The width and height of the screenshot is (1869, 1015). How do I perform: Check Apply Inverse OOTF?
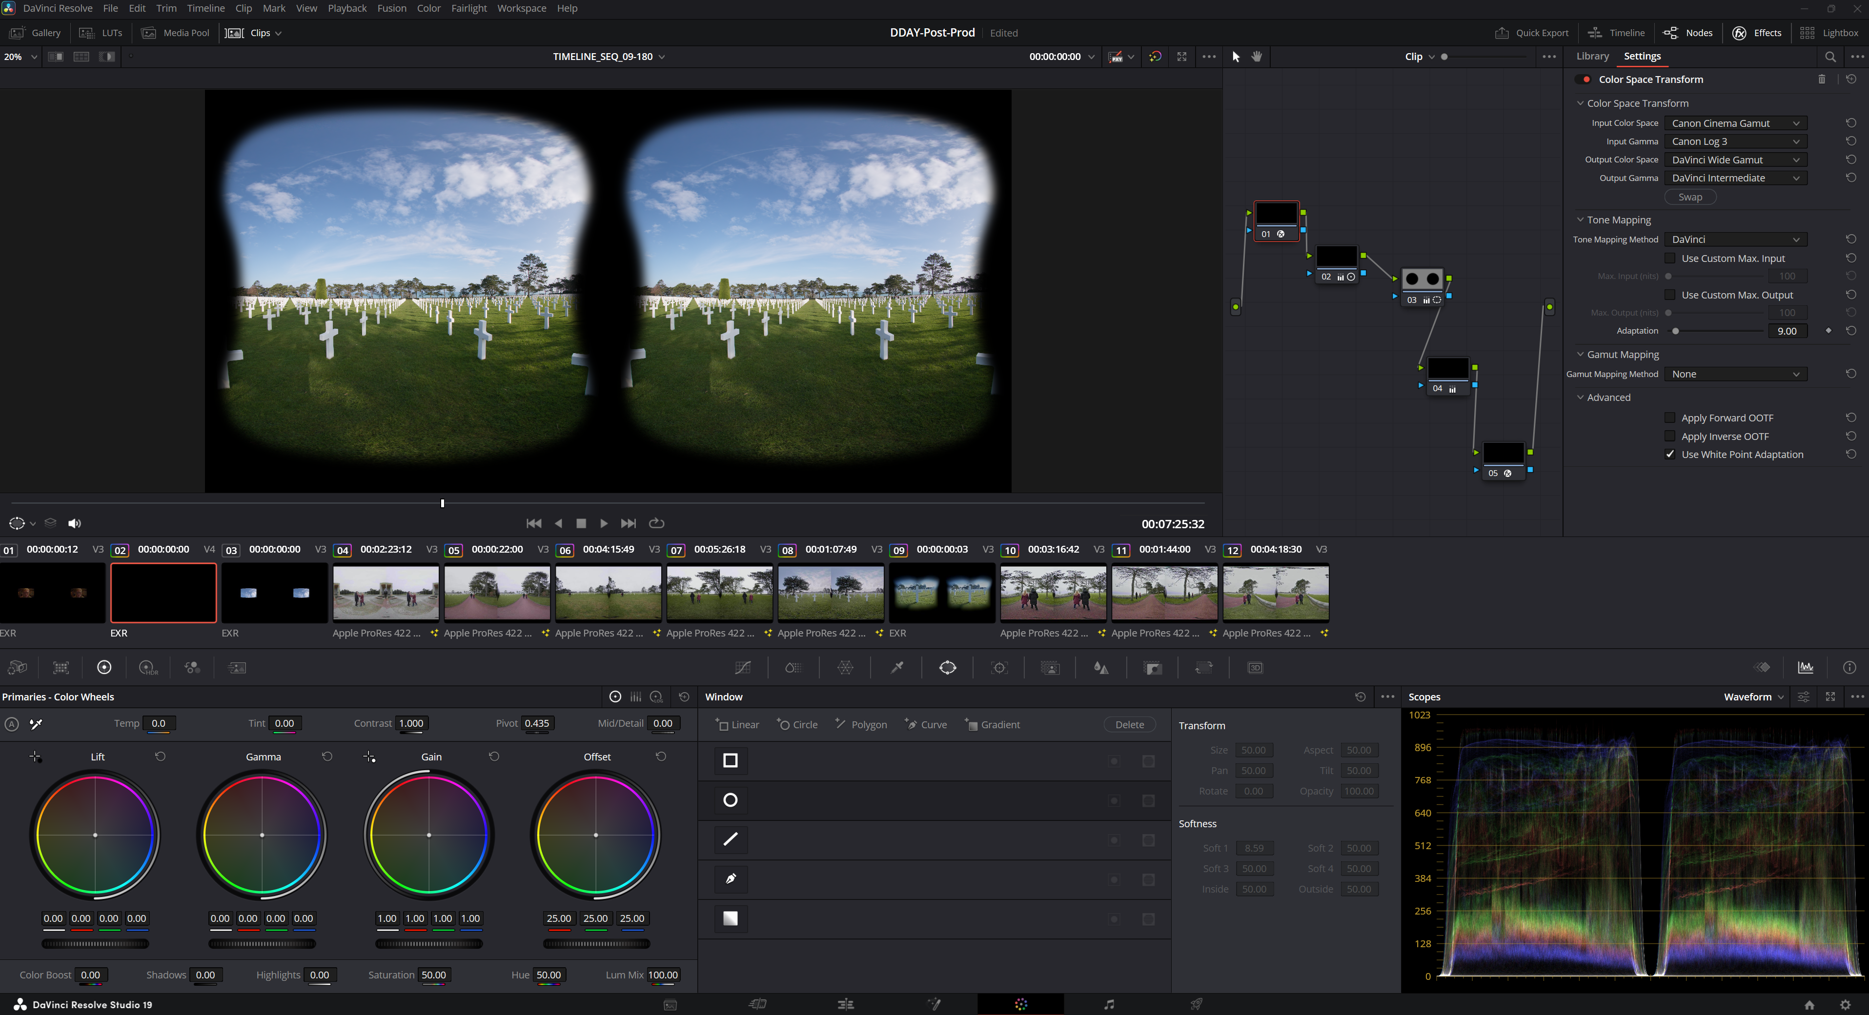1669,437
